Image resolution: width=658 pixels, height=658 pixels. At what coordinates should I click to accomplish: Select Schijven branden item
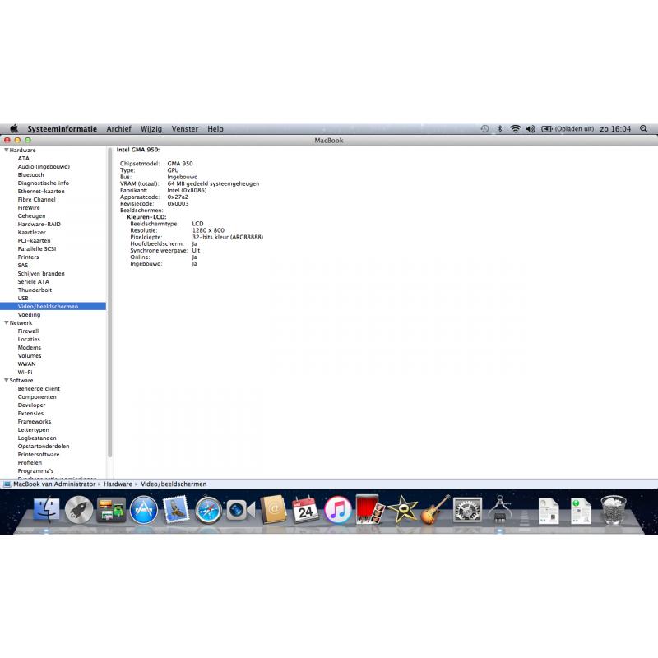pos(41,273)
